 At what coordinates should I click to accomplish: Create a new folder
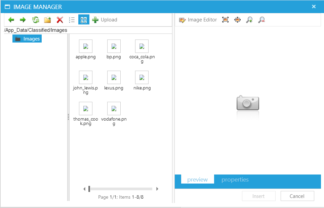coord(47,20)
